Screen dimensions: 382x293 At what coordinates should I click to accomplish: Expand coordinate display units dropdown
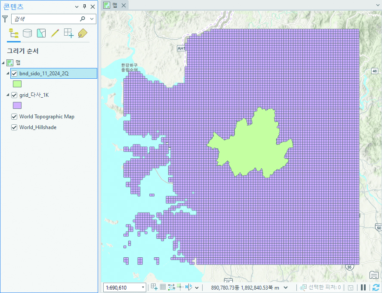click(x=286, y=287)
